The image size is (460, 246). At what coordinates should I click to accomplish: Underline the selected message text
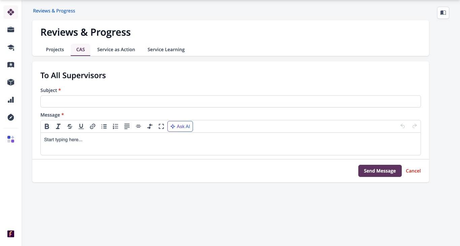click(81, 126)
